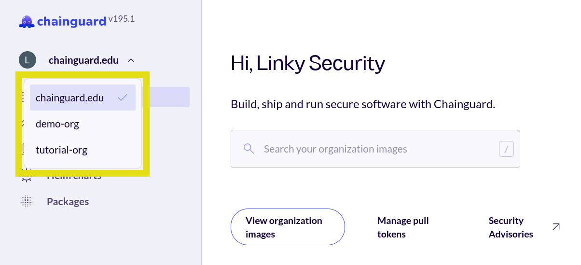
Task: Click the Chainguard octopus logo icon
Action: tap(27, 22)
